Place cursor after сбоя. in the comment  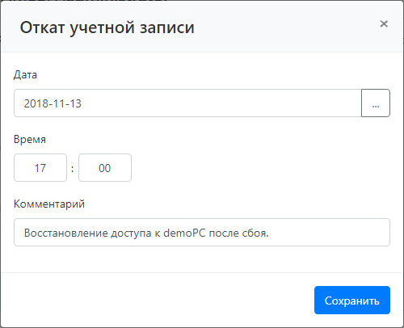coord(269,233)
